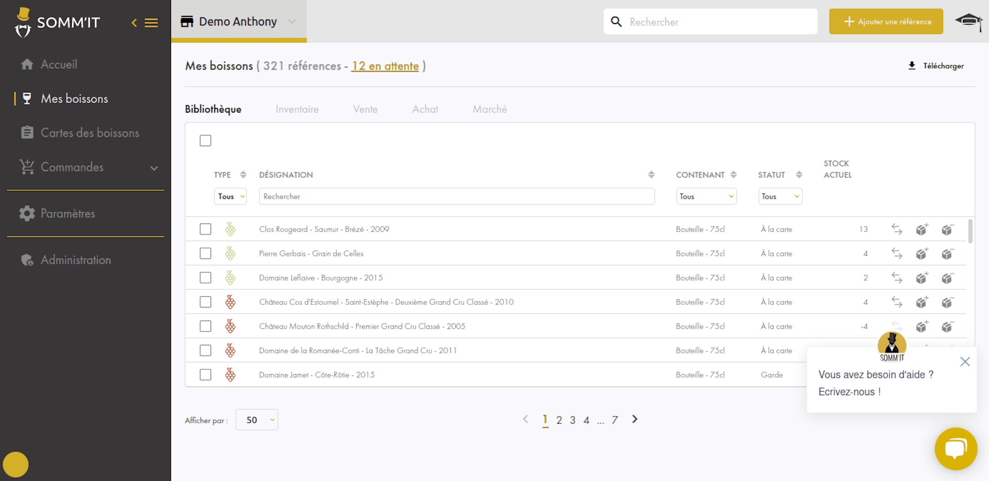The height and width of the screenshot is (481, 989).
Task: Expand the Commandes sidebar submenu
Action: [153, 168]
